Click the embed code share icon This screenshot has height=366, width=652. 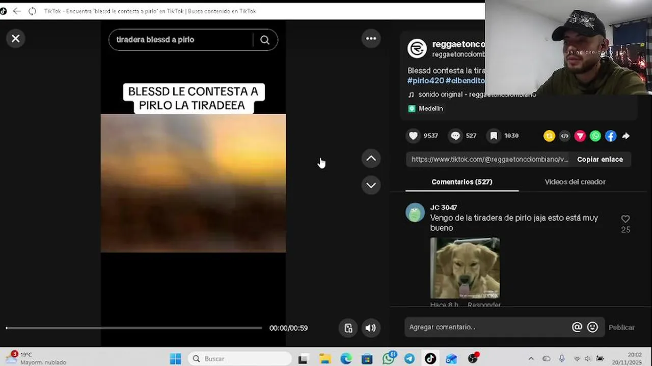[564, 136]
